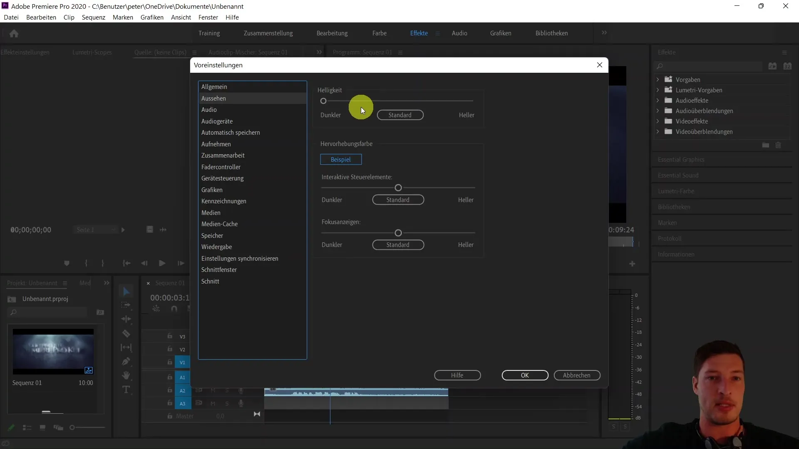Toggle lock on track A1
This screenshot has height=449, width=799.
coord(170,377)
